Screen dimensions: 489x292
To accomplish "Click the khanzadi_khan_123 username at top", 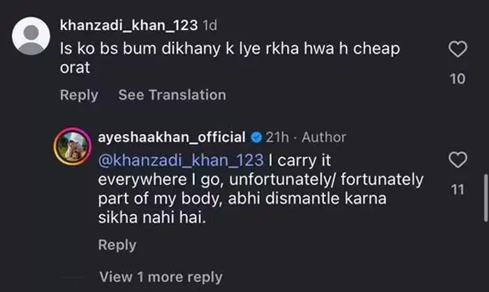I will coord(129,26).
